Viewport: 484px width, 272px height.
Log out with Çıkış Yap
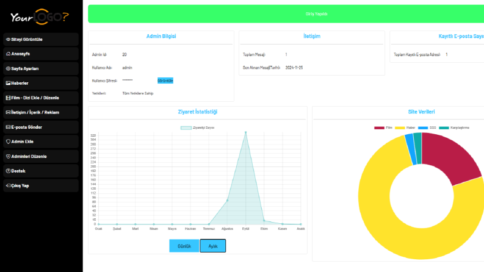tap(41, 185)
